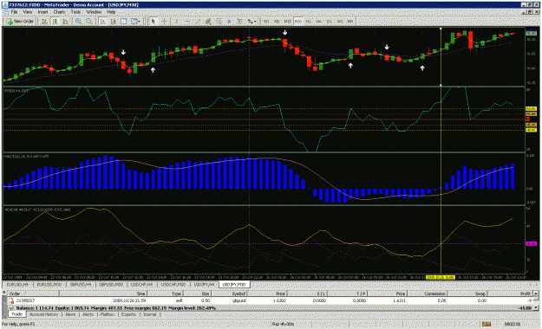Open the Journal tab
Screen dimensions: 542x329
coord(150,314)
